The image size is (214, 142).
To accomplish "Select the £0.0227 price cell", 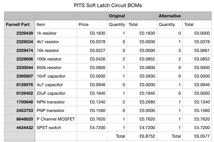I will pyautogui.click(x=91, y=50).
